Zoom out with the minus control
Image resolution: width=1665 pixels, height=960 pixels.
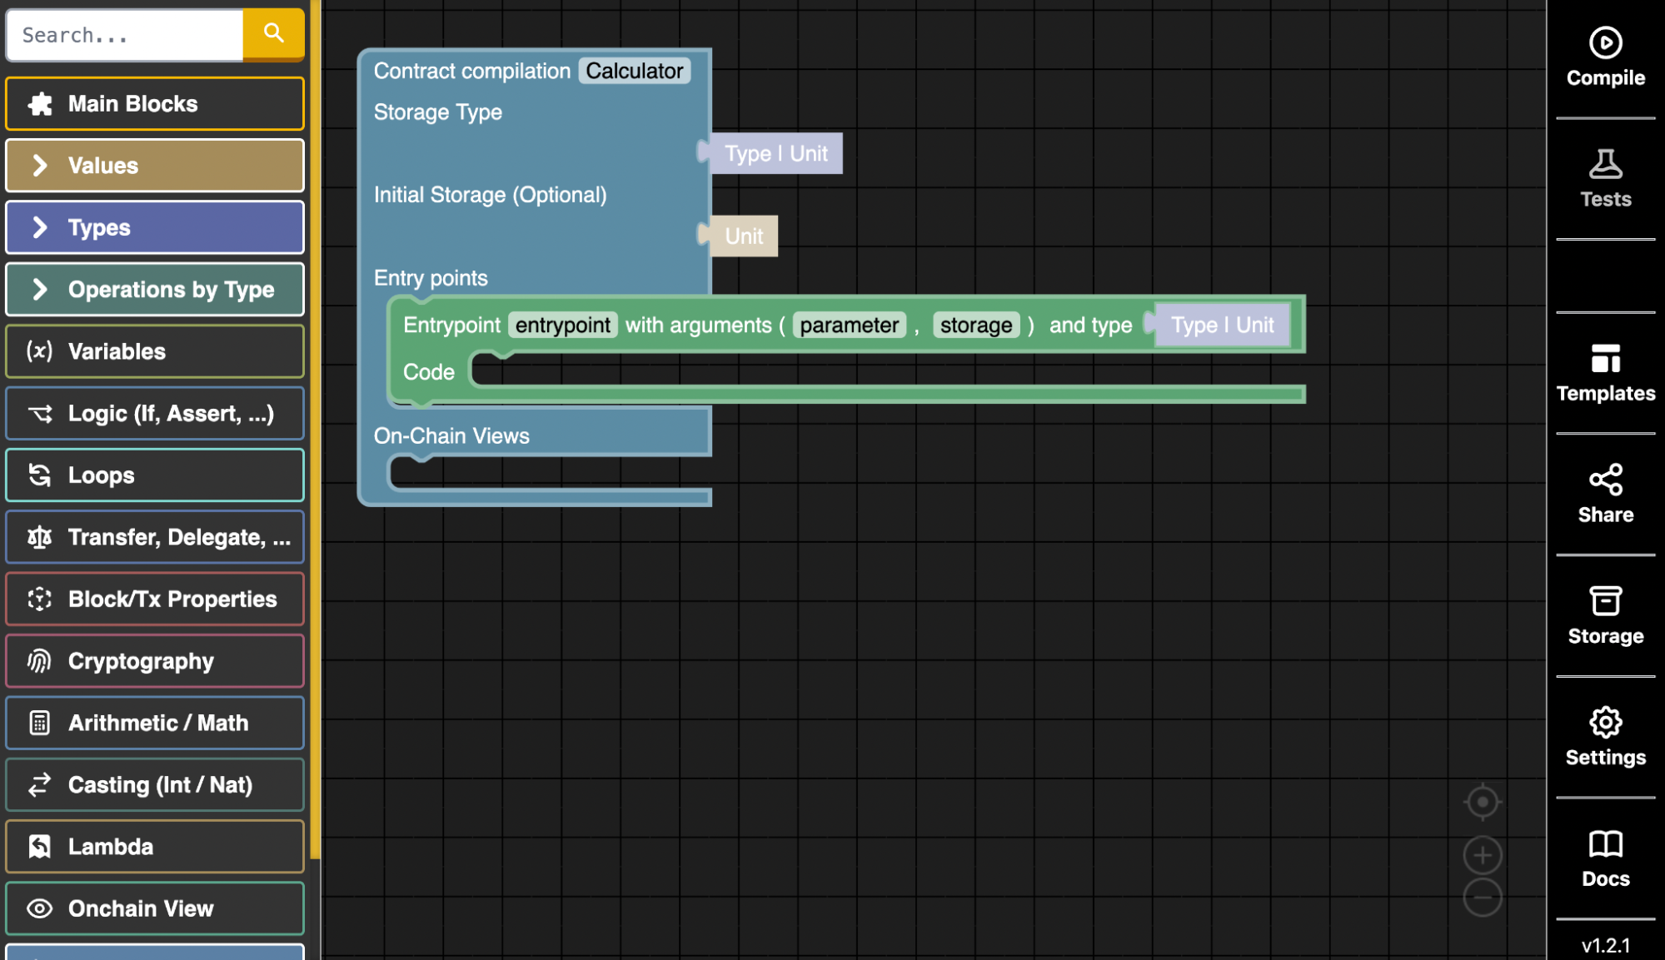coord(1482,898)
